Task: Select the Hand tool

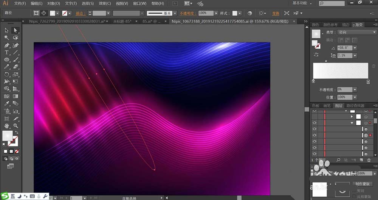Action: pos(7,125)
